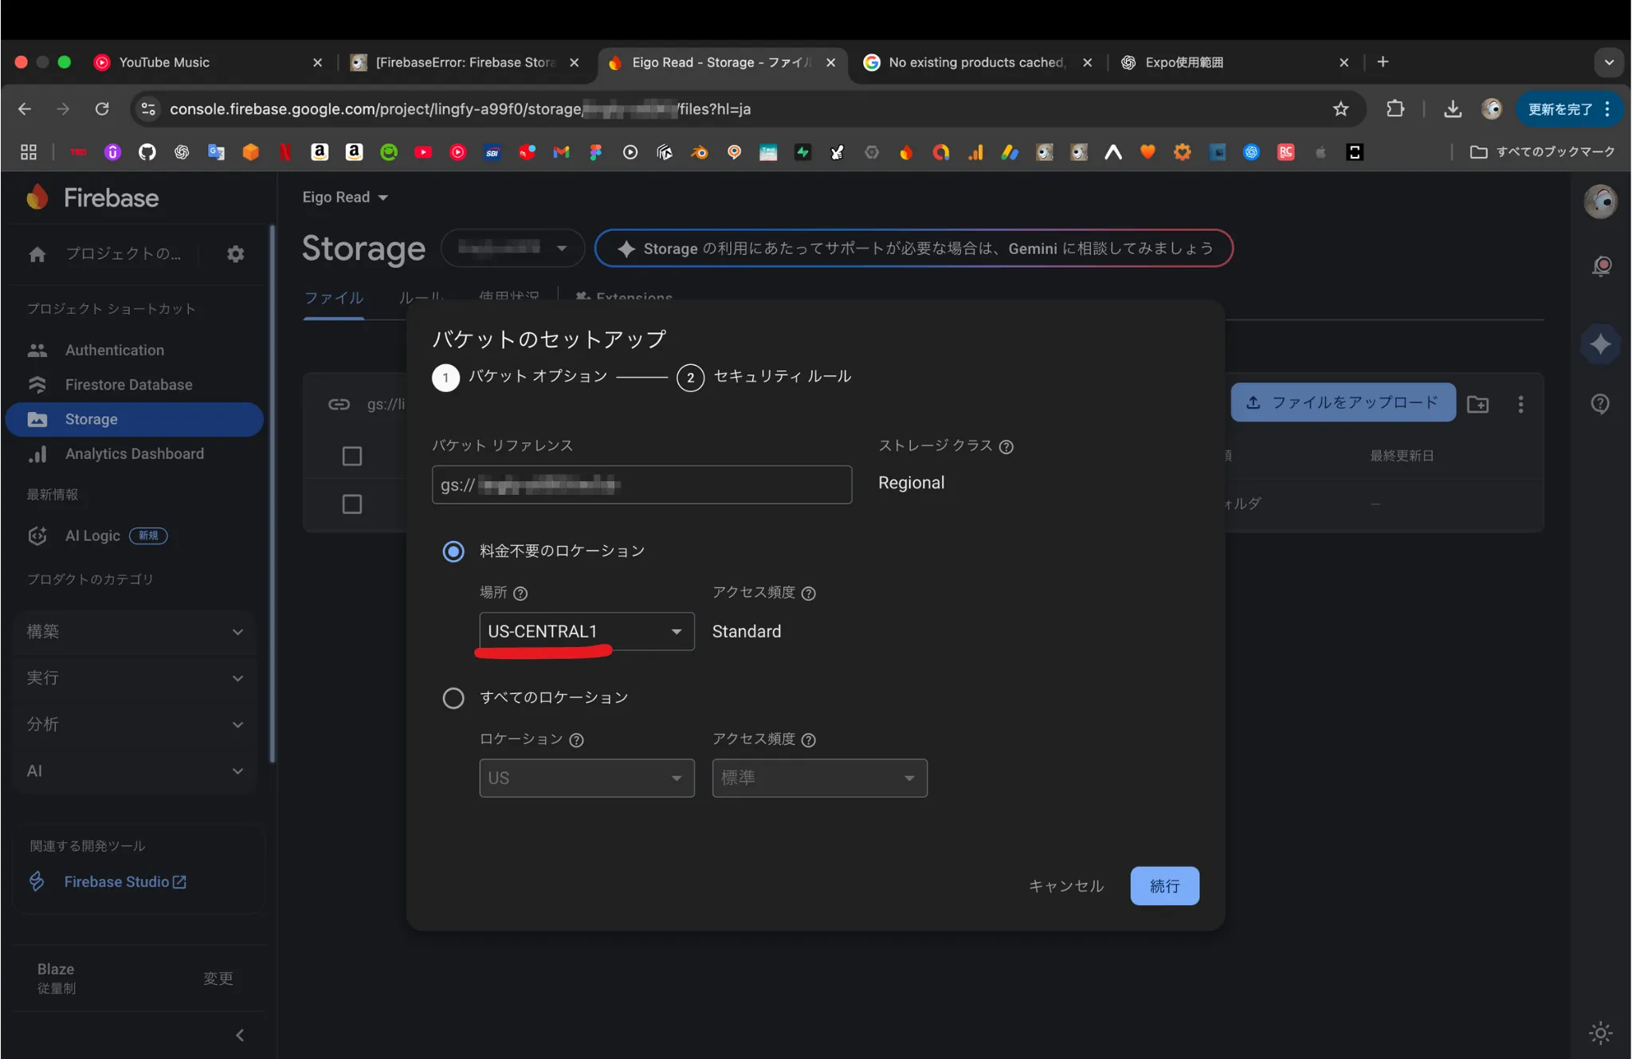This screenshot has width=1632, height=1059.
Task: Open three-dot menu next to upload button
Action: pos(1520,404)
